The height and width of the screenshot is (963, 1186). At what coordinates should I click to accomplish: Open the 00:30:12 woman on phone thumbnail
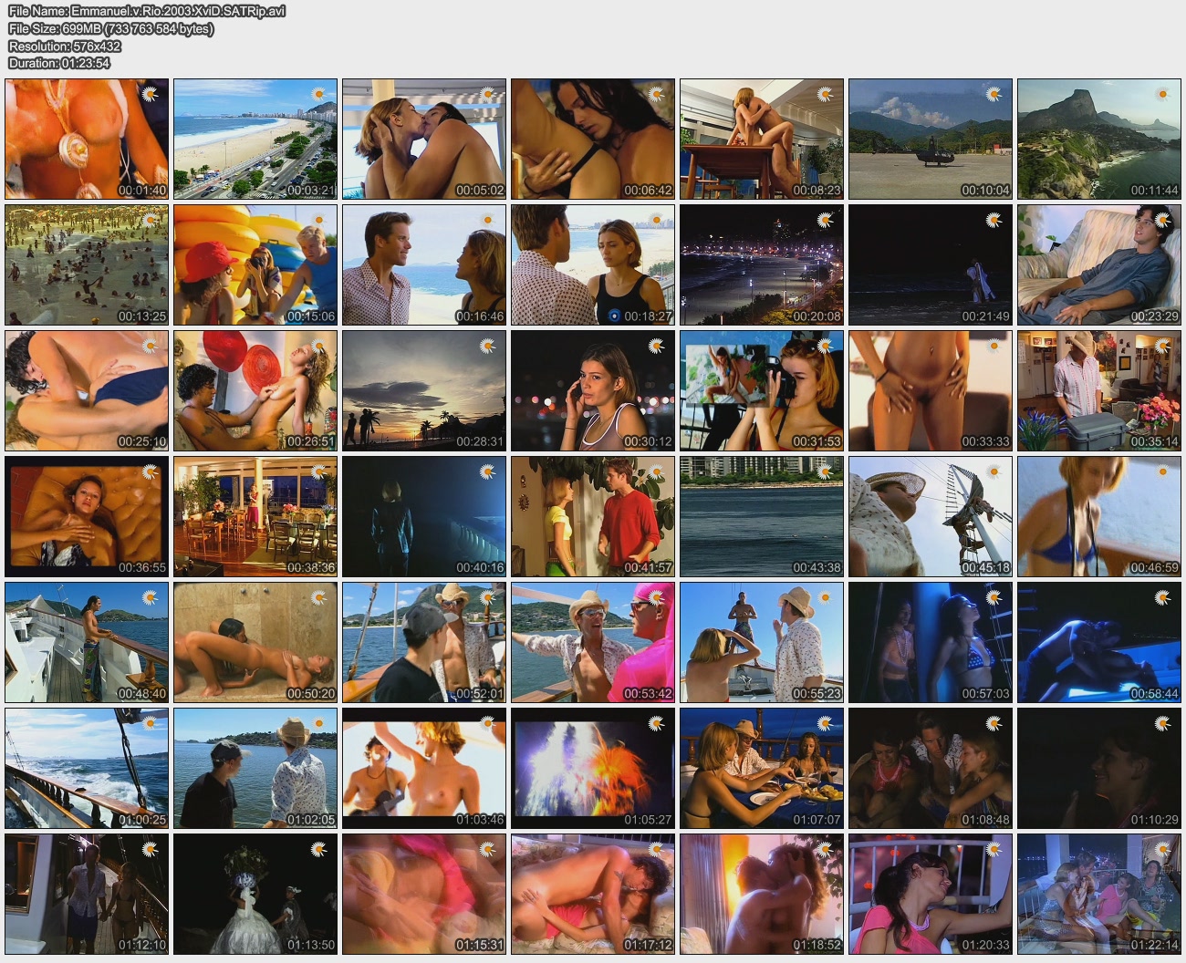[592, 390]
